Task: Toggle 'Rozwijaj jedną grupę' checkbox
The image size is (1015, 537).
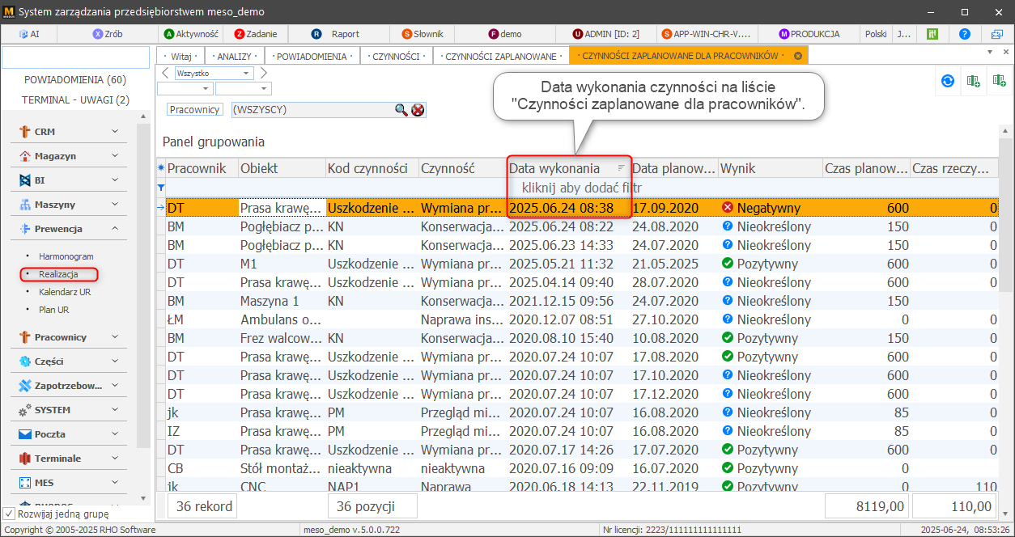Action: [9, 514]
